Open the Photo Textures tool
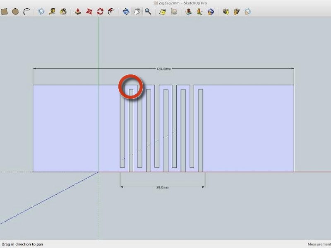 (199, 12)
